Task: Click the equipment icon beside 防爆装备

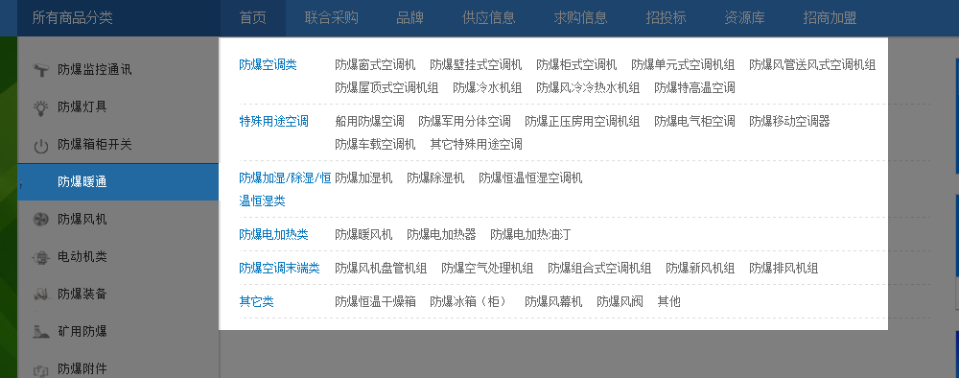Action: (x=40, y=295)
